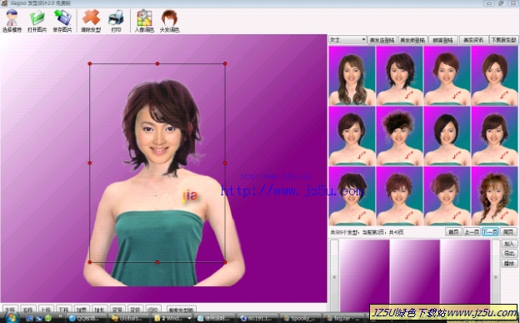The width and height of the screenshot is (520, 323).
Task: Open 人像调色 portrait color adjustment
Action: pyautogui.click(x=144, y=21)
